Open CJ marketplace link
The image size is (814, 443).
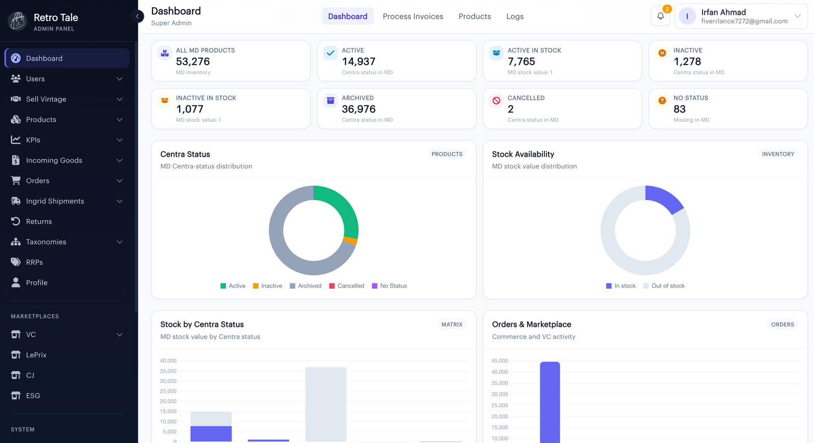pyautogui.click(x=67, y=375)
